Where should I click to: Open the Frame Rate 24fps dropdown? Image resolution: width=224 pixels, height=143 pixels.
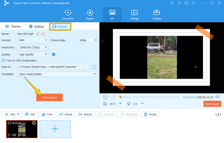tap(88, 40)
